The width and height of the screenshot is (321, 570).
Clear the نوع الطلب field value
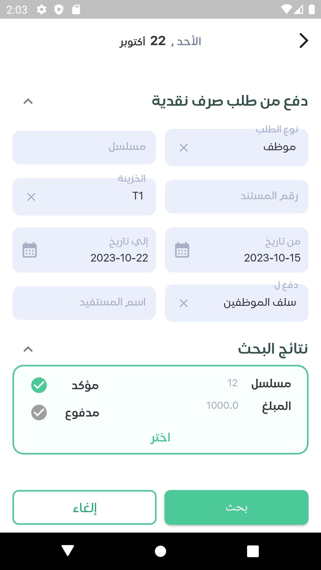tap(184, 148)
